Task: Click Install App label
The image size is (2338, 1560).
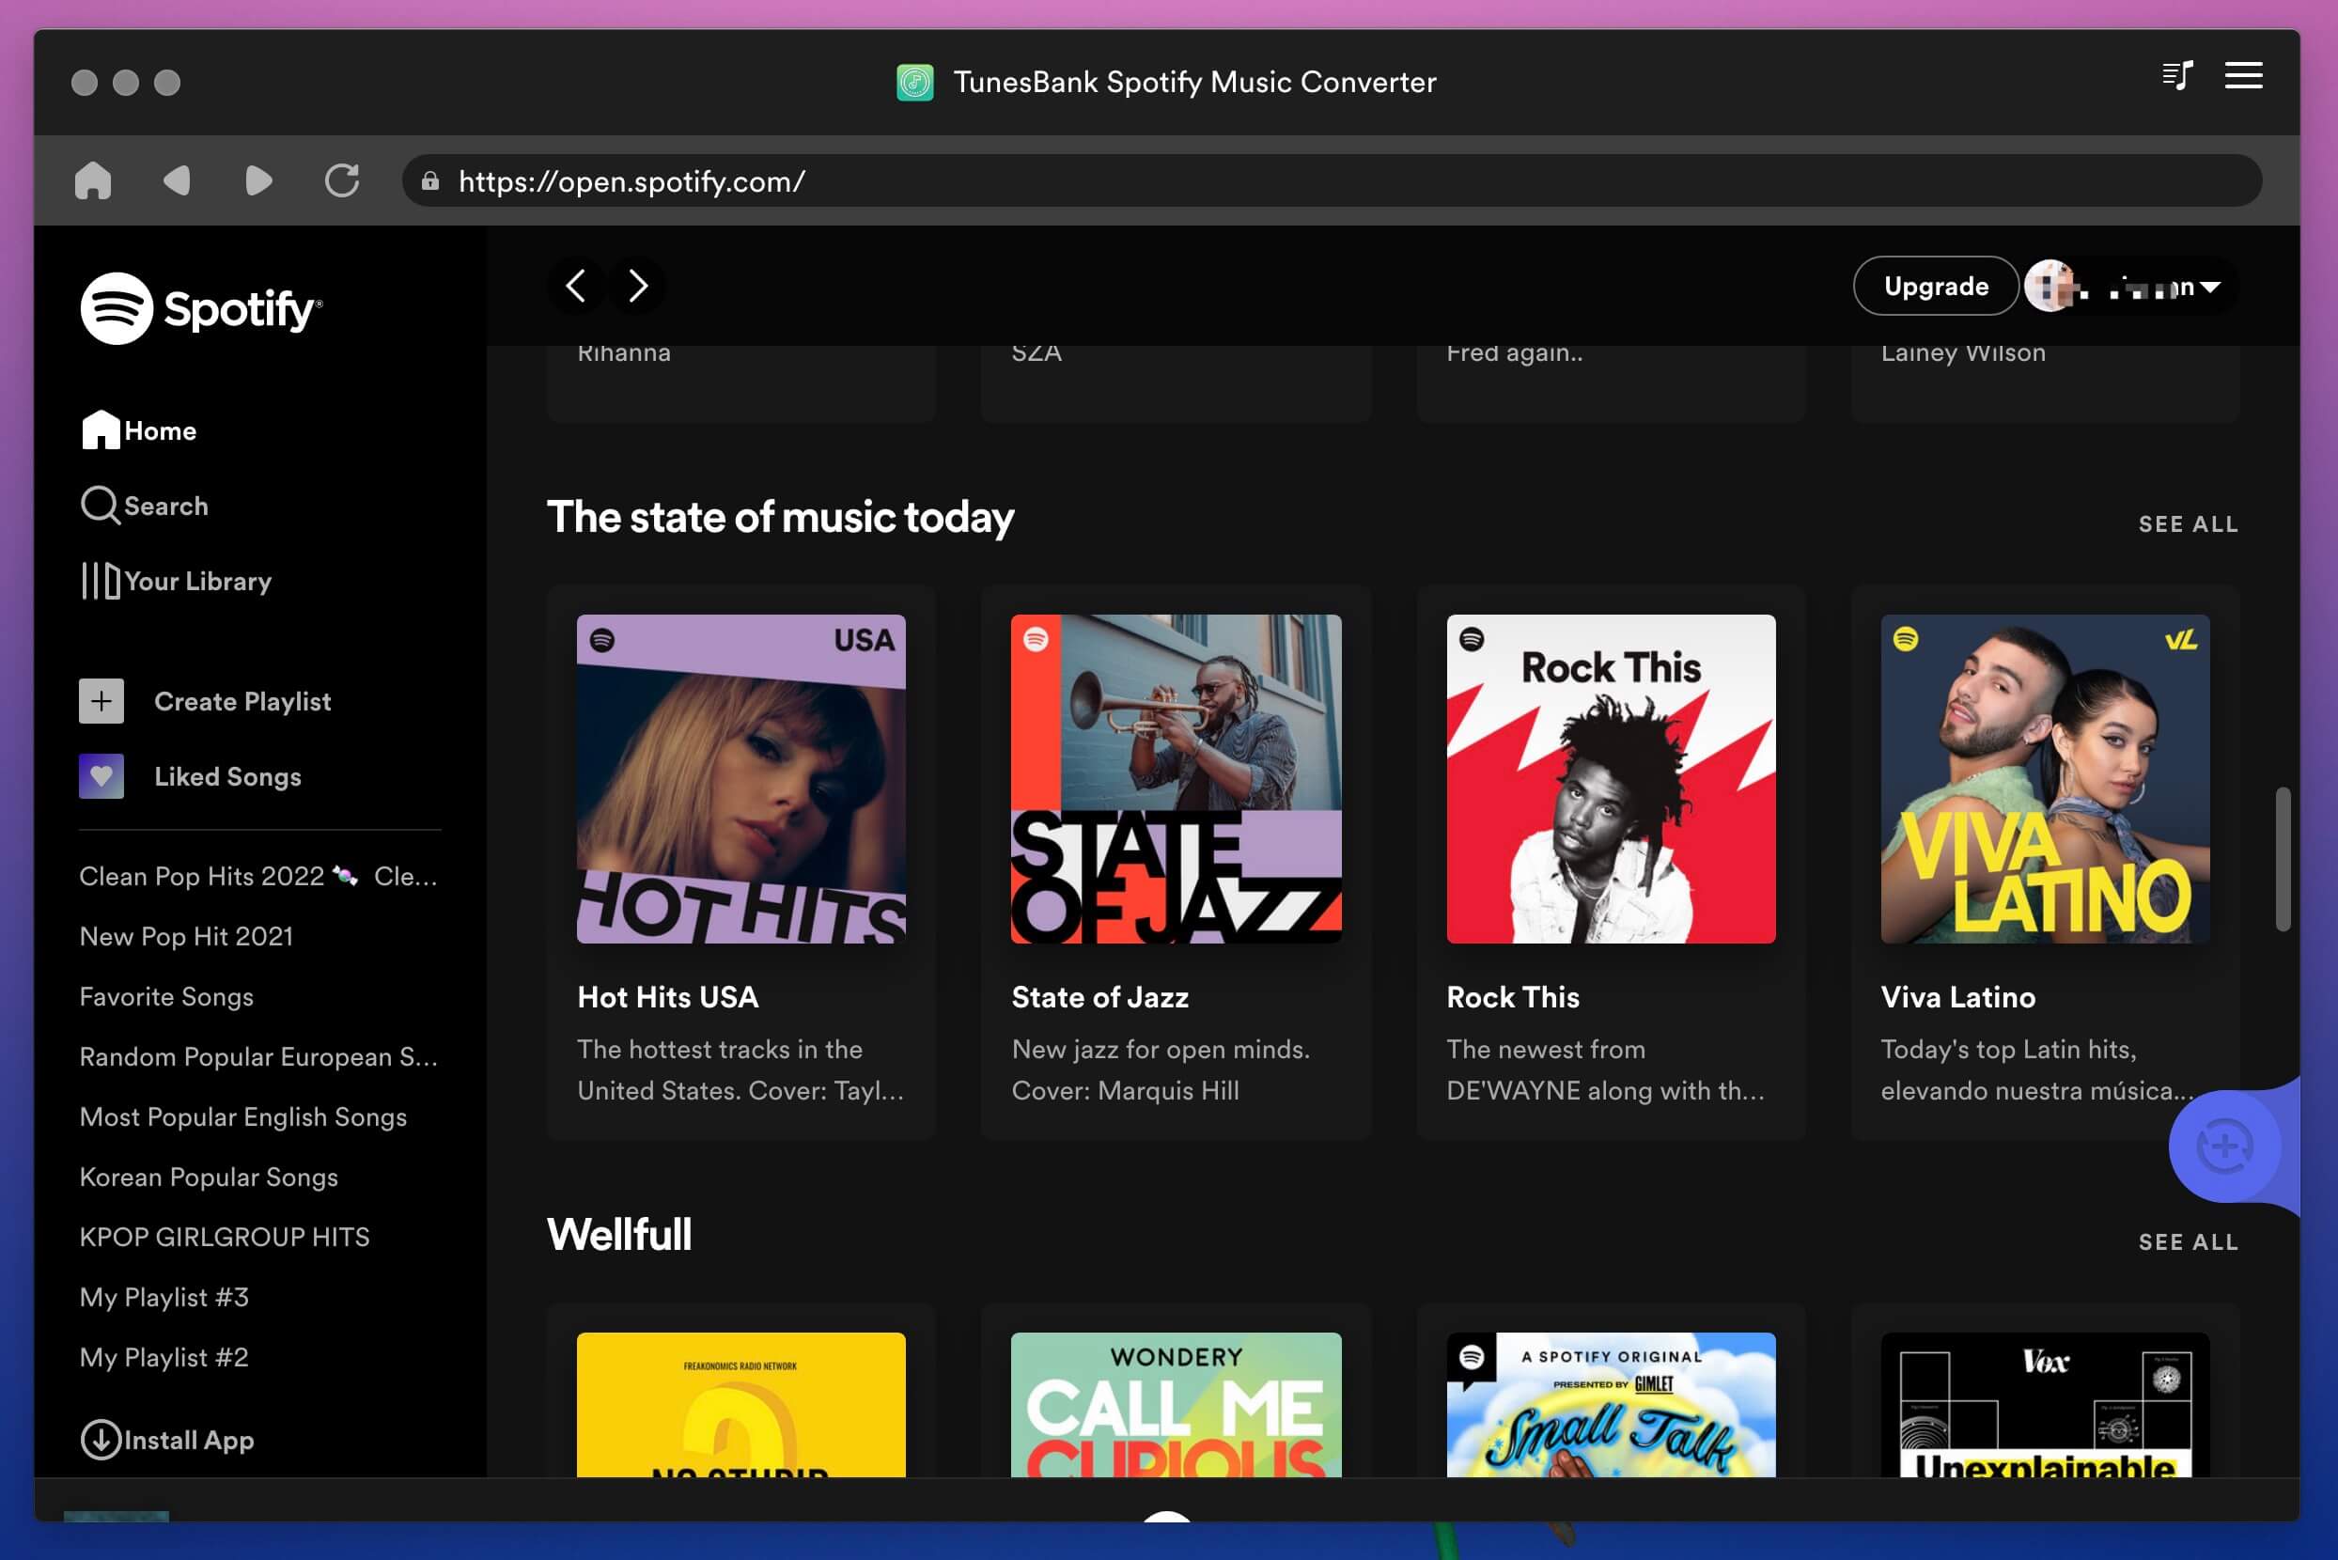Action: [x=189, y=1440]
